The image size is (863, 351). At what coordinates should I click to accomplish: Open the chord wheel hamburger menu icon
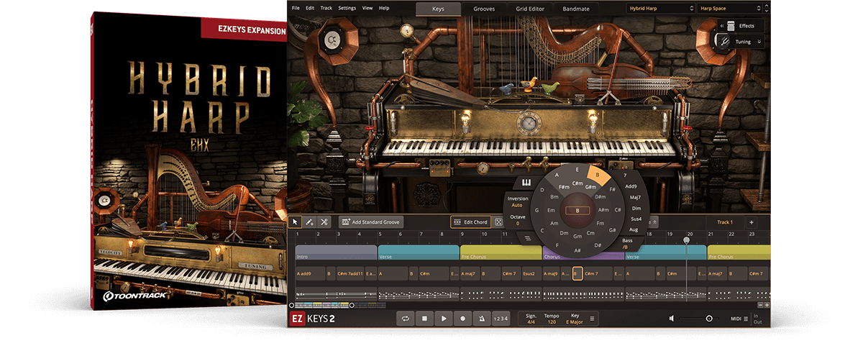point(527,238)
